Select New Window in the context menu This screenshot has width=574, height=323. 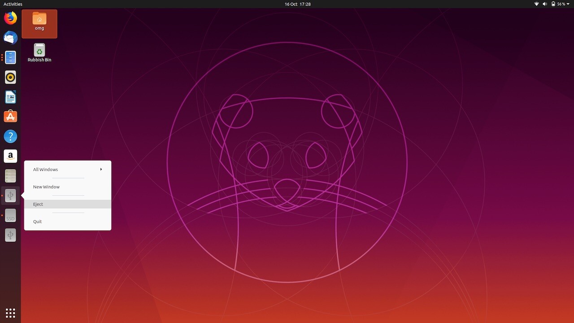point(68,187)
